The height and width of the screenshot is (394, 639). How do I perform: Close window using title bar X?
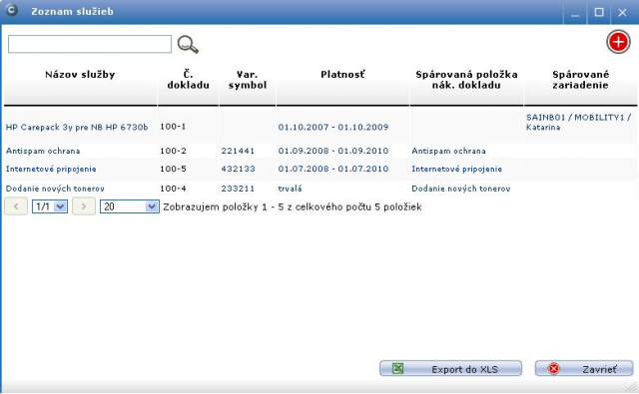coord(622,12)
